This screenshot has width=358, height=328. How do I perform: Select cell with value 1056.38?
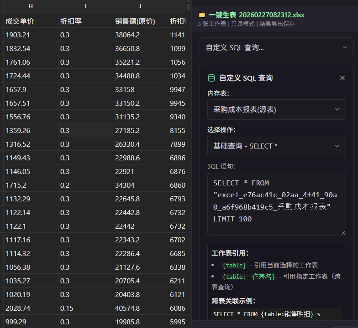31,267
